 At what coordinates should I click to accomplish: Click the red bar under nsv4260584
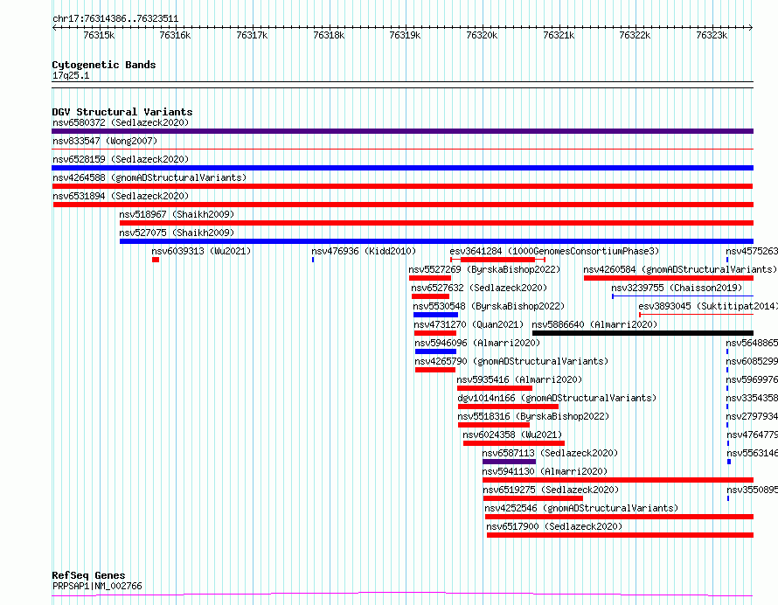[x=669, y=278]
